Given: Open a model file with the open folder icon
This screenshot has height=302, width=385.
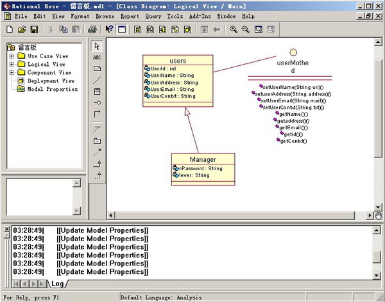Looking at the screenshot, I should pyautogui.click(x=22, y=29).
